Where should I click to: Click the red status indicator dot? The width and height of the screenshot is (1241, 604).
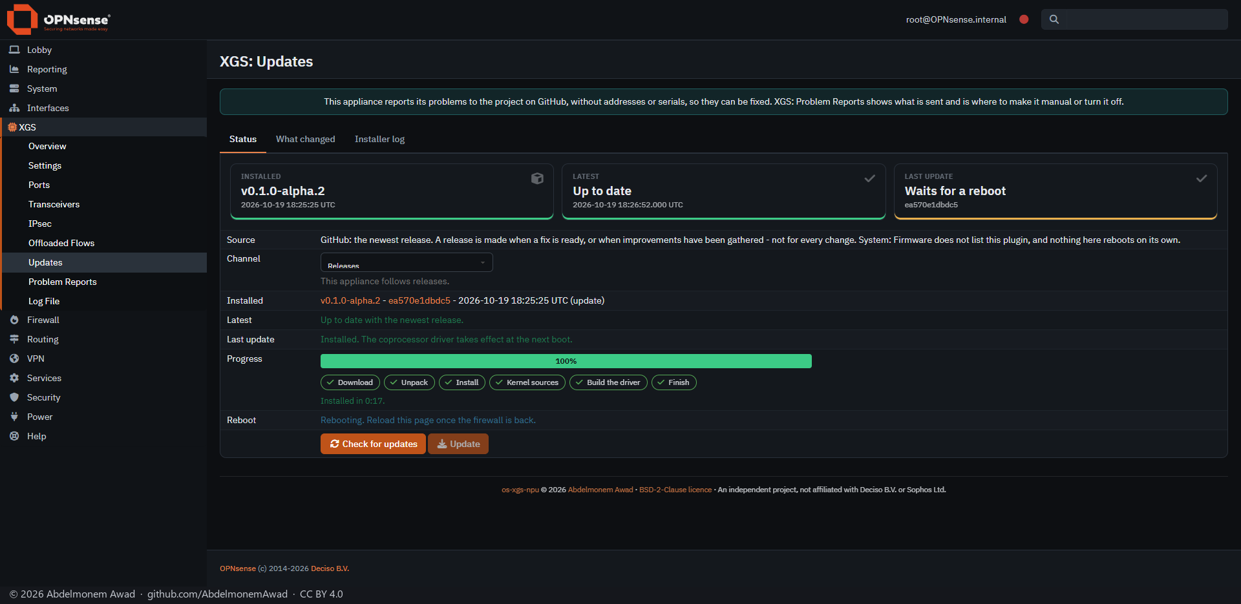click(x=1024, y=19)
